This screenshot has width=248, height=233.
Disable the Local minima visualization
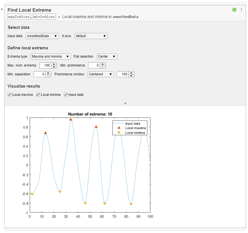38,94
